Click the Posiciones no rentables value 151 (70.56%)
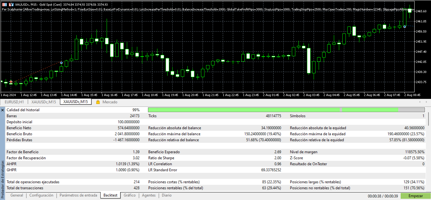The width and height of the screenshot is (431, 200). (x=414, y=188)
